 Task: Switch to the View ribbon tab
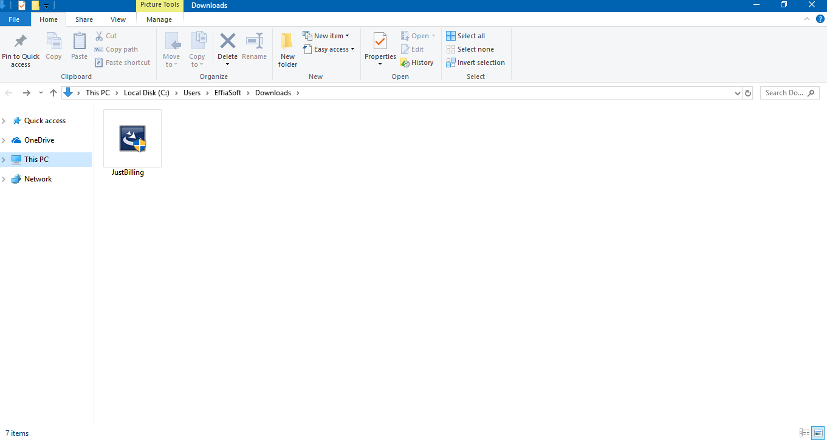point(118,19)
